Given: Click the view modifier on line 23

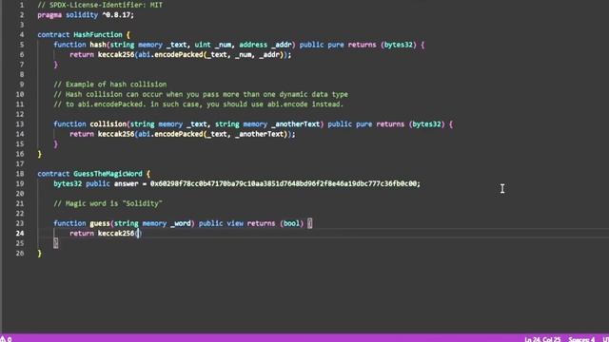Looking at the screenshot, I should [x=235, y=223].
